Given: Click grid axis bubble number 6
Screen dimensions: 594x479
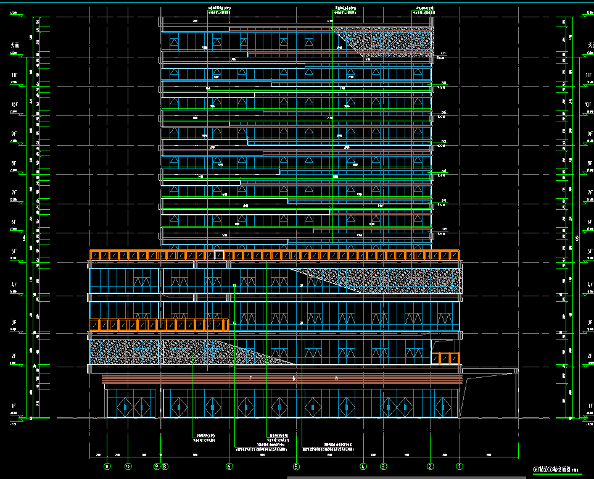Looking at the screenshot, I should tap(229, 466).
